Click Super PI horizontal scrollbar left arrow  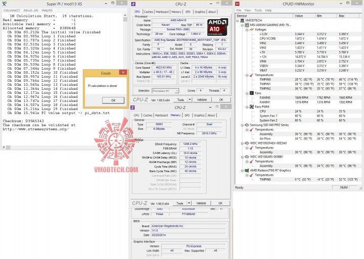click(4, 147)
